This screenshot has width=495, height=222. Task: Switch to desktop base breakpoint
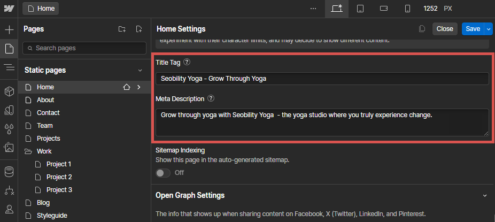coord(337,9)
